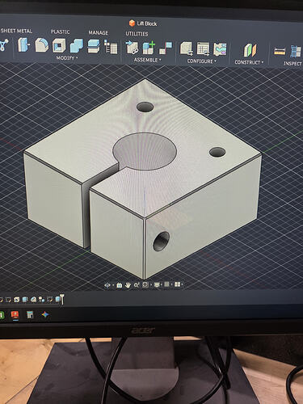Open Calculator from the taskbar
This screenshot has width=303, height=404.
coord(30,315)
